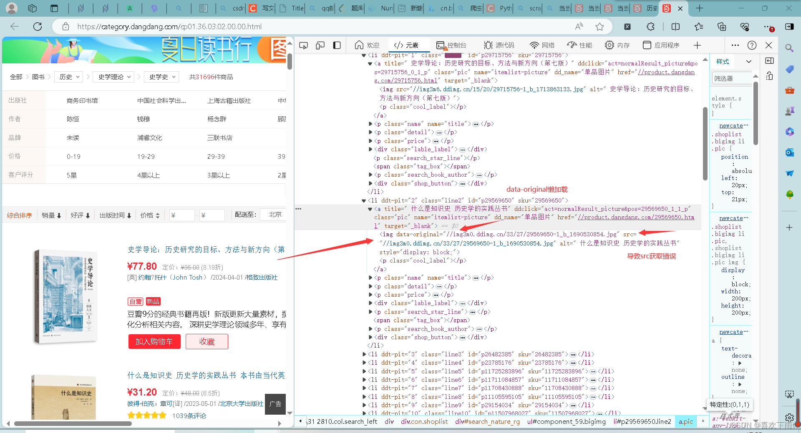Click the inspect element picker icon

pyautogui.click(x=303, y=45)
